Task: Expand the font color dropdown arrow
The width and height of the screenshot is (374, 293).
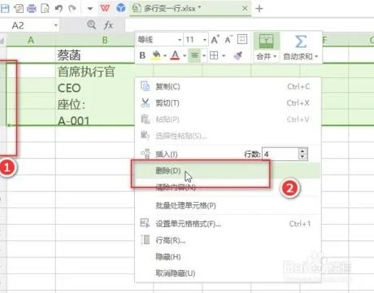Action: click(x=185, y=56)
